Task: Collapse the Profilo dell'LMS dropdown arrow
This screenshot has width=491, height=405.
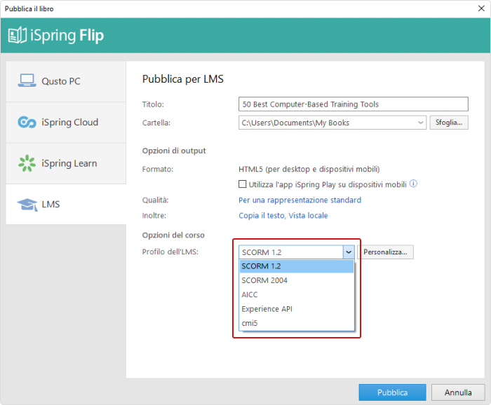Action: coord(349,252)
